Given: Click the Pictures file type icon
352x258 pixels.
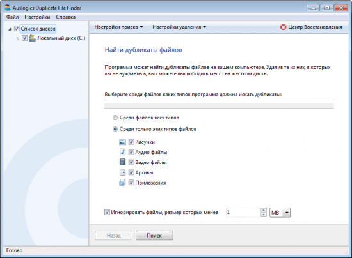Looking at the screenshot, I should tap(122, 142).
